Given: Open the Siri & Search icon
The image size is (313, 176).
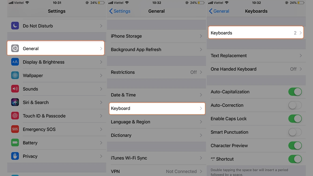Looking at the screenshot, I should pyautogui.click(x=15, y=102).
